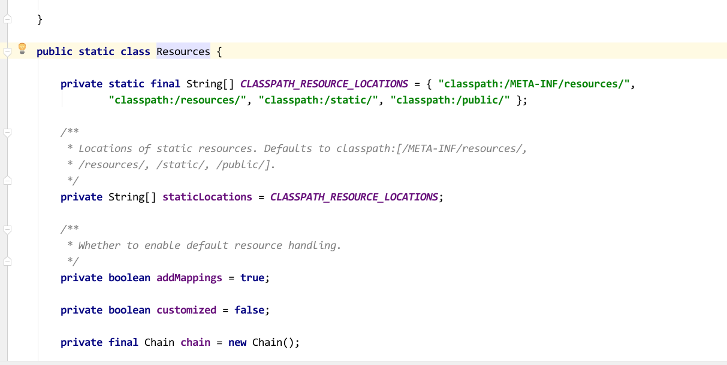
Task: Select the staticLocations field name
Action: (x=207, y=197)
